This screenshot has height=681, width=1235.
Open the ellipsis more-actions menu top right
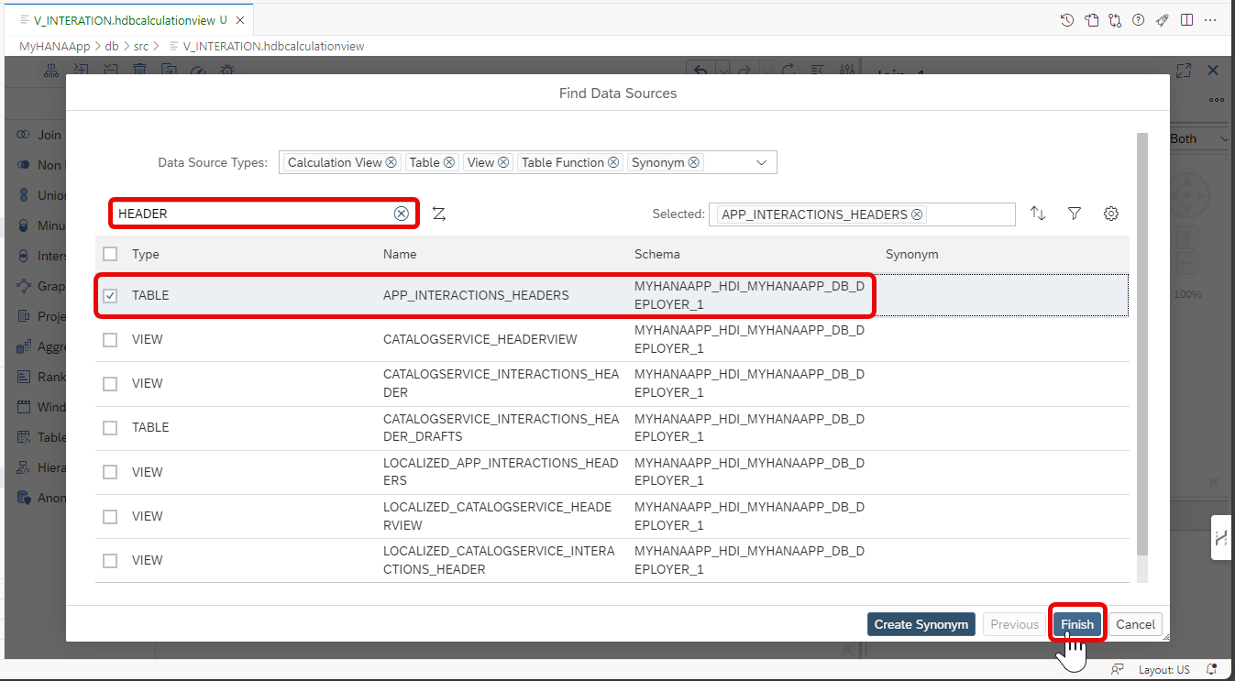coord(1209,18)
